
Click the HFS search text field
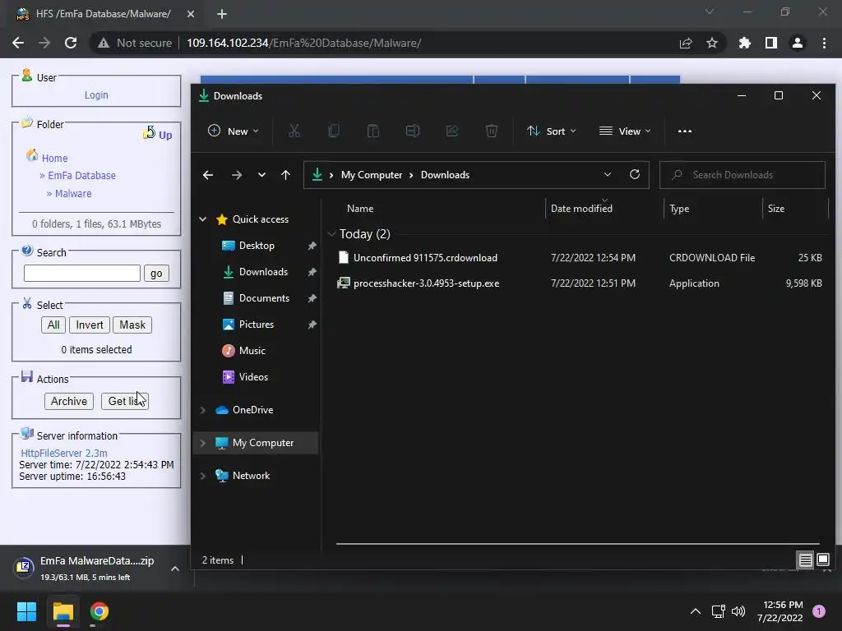point(82,273)
